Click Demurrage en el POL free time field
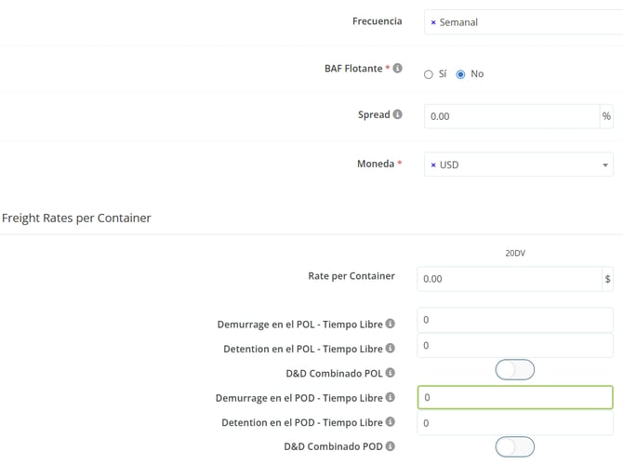Screen dimensions: 623x464 514,320
